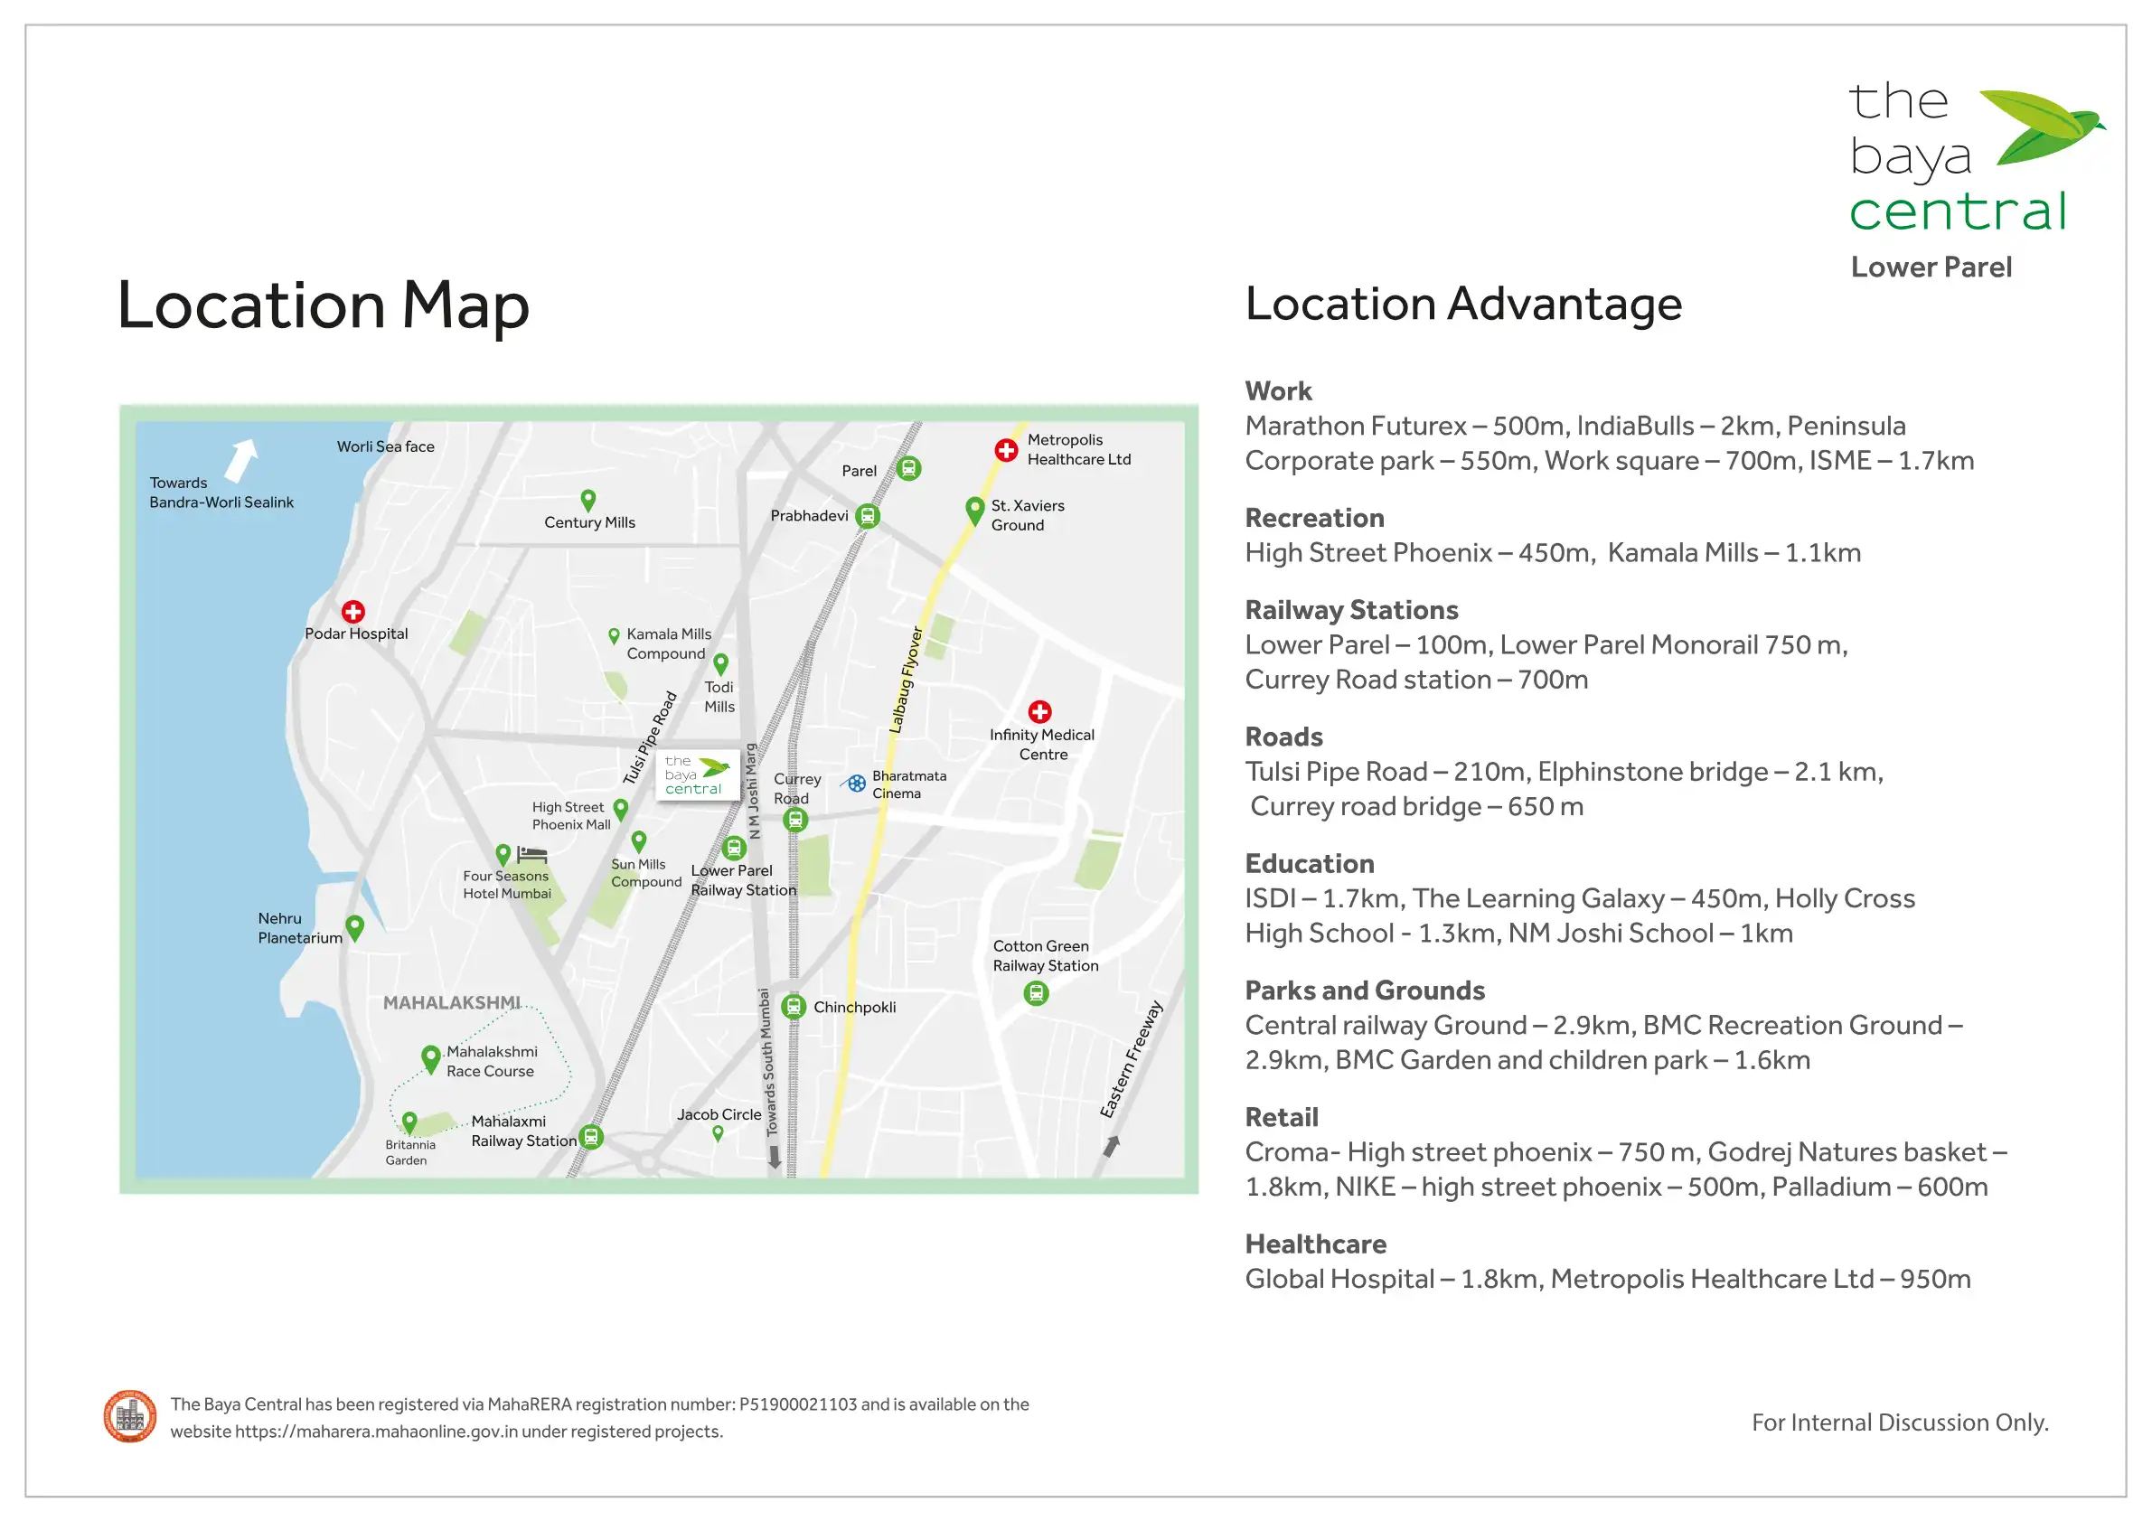Click the Bandra-Worli Sealink direction arrow
The height and width of the screenshot is (1521, 2152).
point(242,459)
